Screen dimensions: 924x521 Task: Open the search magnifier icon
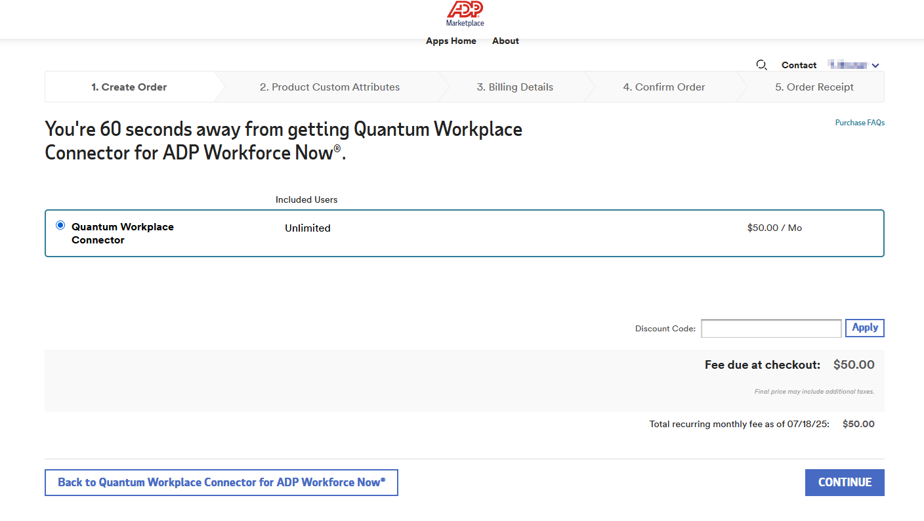click(x=761, y=65)
